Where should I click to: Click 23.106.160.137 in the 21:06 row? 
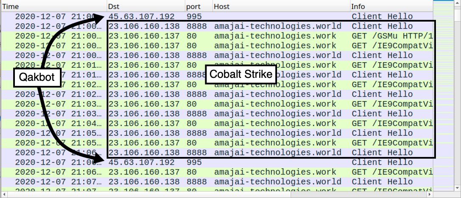[144, 172]
